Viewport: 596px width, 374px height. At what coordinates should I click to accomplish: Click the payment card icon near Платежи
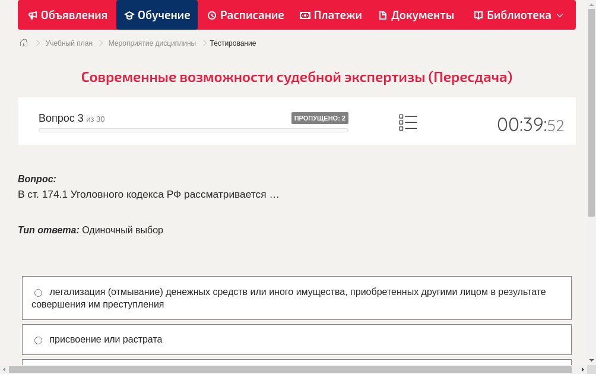[305, 15]
